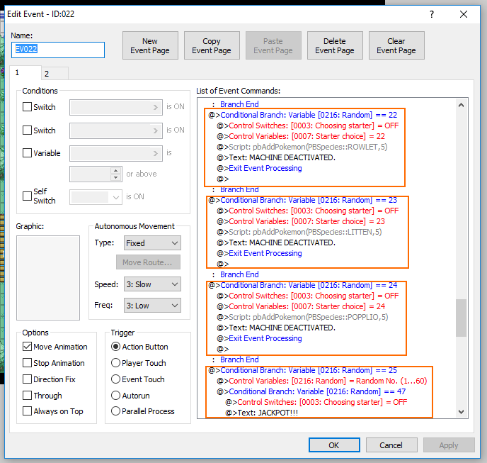The image size is (487, 463).
Task: Click the help question mark icon in the title bar
Action: (x=431, y=14)
